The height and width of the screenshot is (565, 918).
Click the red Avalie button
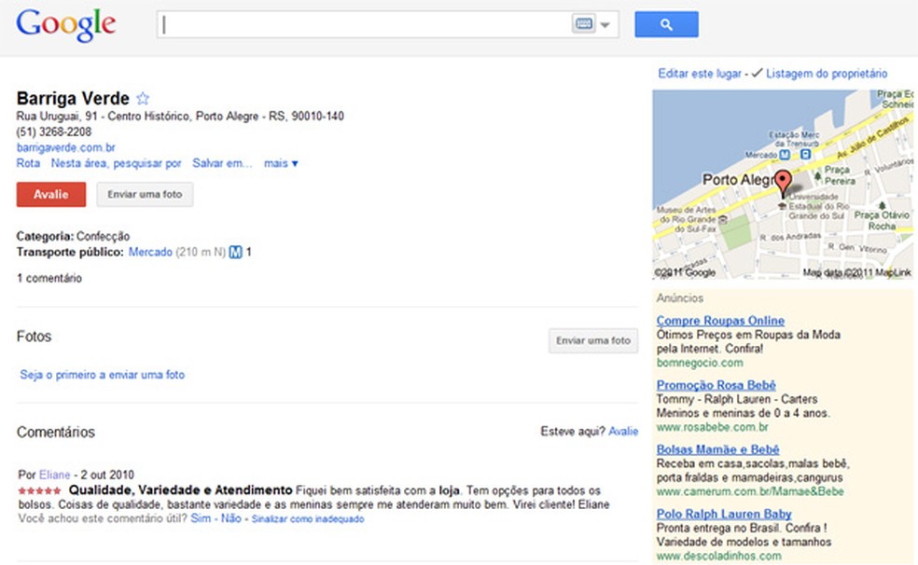(x=51, y=194)
